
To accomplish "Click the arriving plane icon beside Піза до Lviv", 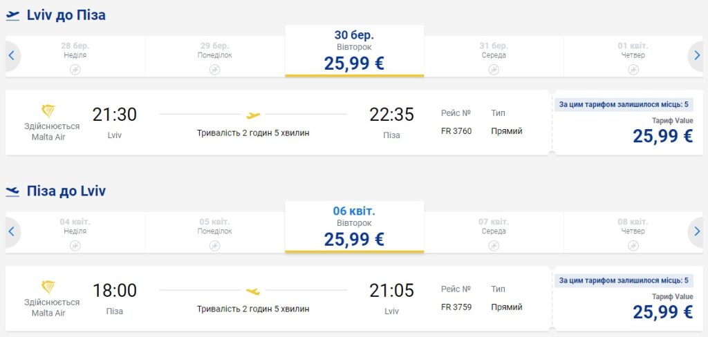I will tap(12, 191).
